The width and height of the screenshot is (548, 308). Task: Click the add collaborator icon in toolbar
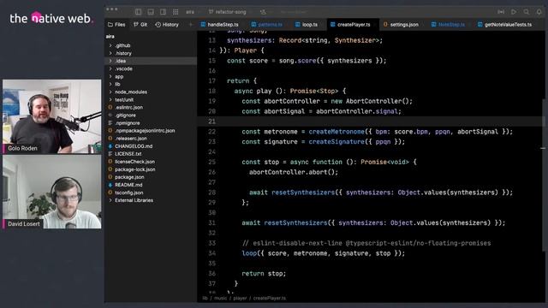click(263, 12)
